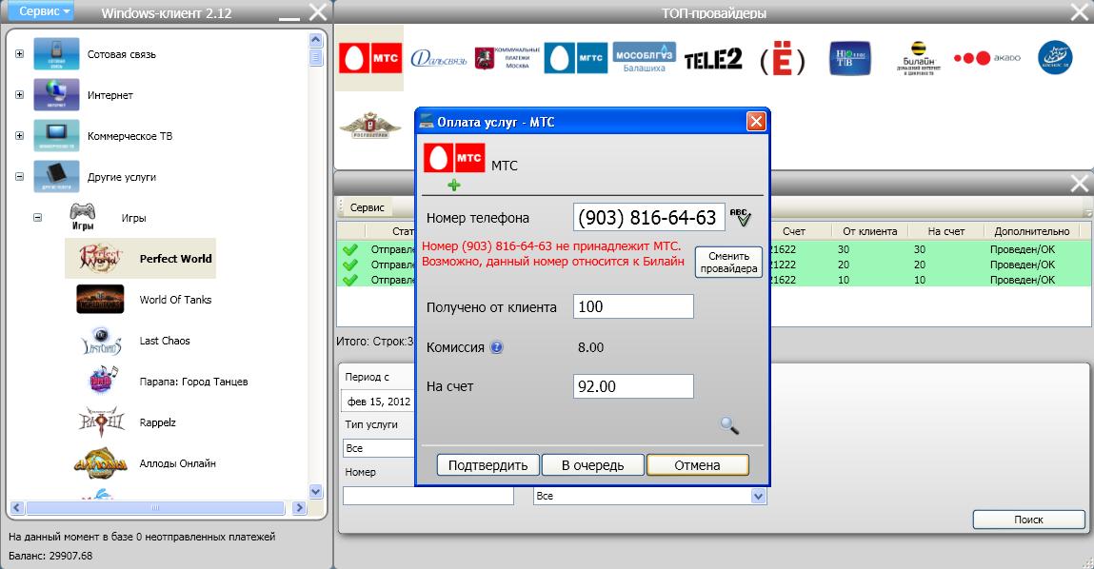
Task: Select the MTS provider logo in top providers
Action: pos(369,58)
